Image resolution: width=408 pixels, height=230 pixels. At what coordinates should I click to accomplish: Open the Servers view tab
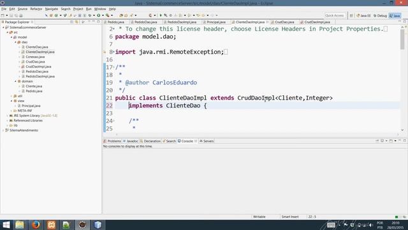(207, 141)
